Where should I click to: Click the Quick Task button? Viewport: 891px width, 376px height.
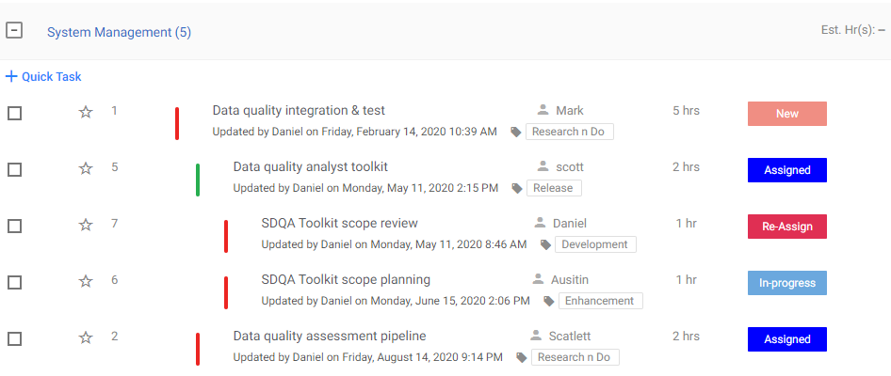43,77
